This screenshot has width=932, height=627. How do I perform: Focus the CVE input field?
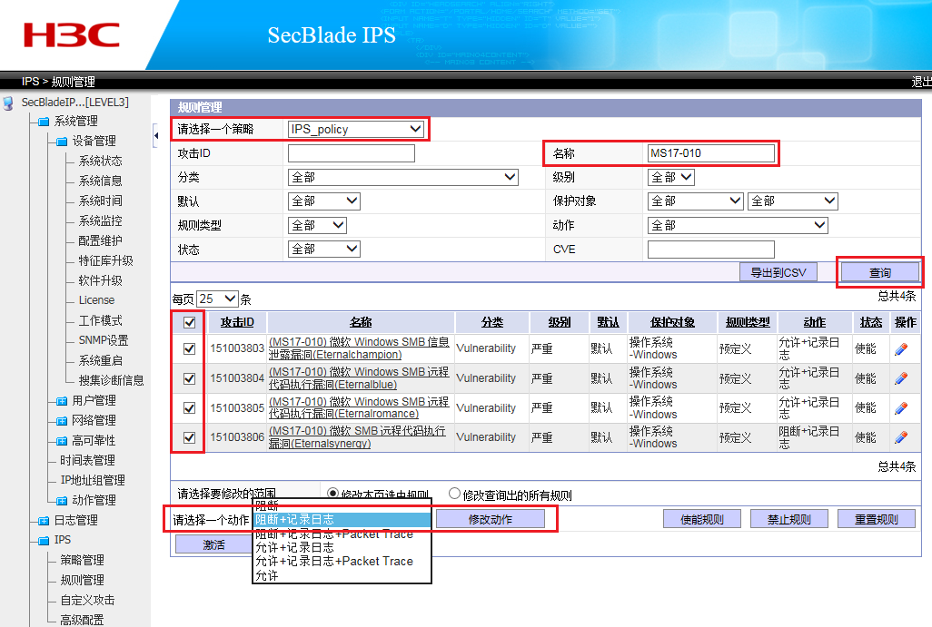tap(711, 249)
